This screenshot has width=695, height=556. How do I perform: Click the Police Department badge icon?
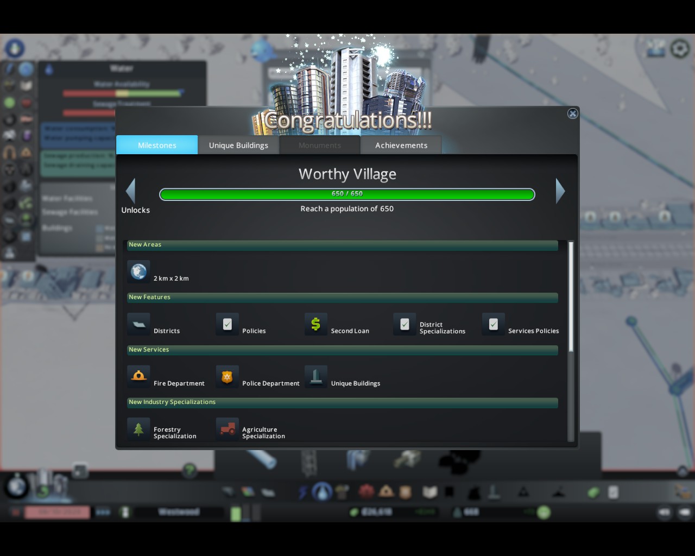tap(227, 376)
